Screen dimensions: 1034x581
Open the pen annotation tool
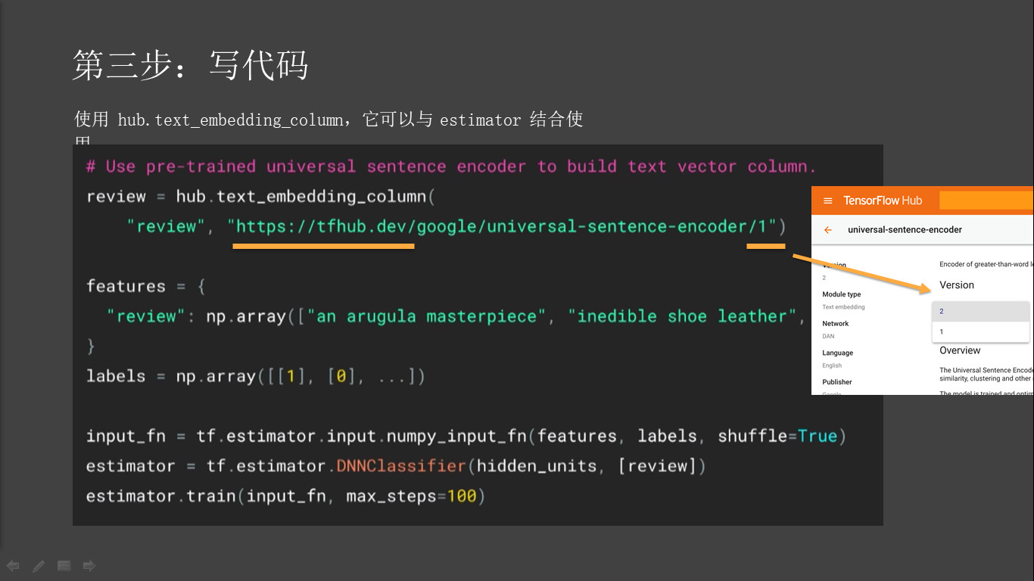point(39,566)
